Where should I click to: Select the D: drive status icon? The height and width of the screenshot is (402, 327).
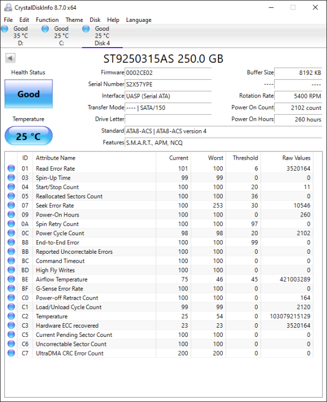click(x=4, y=28)
